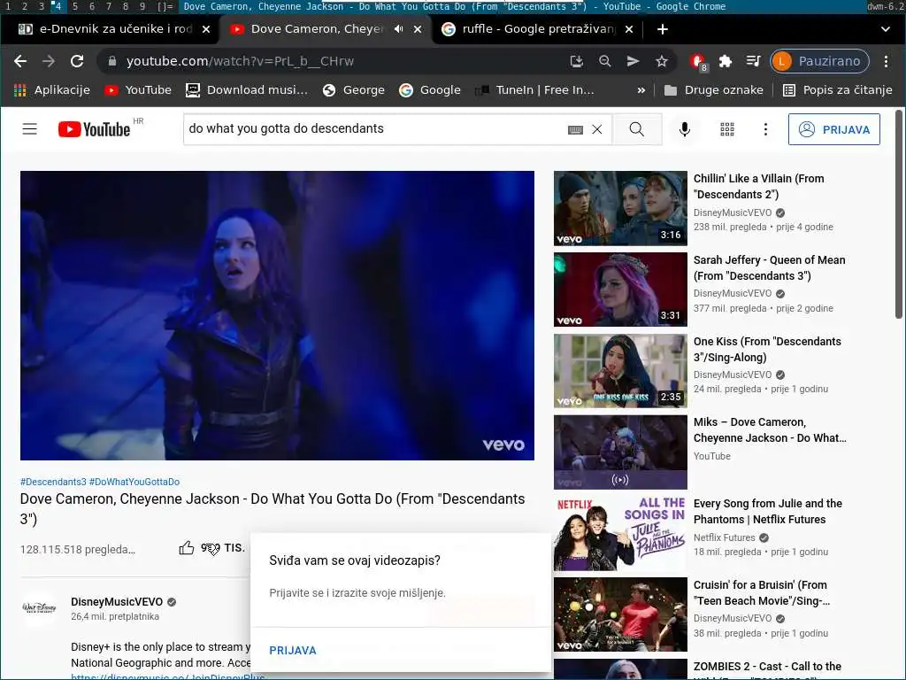
Task: Open the Aplikacije apps shortcut
Action: click(x=52, y=89)
